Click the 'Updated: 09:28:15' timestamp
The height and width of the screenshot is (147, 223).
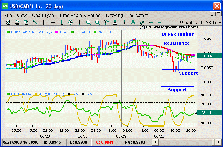(201, 22)
